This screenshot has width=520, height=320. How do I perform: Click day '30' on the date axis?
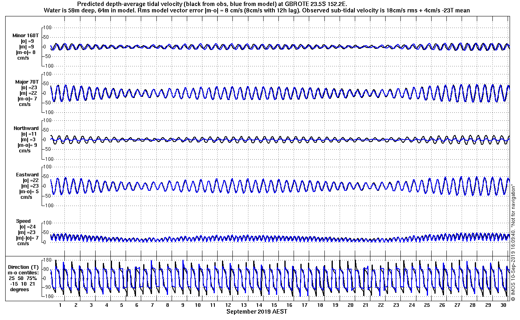pyautogui.click(x=503, y=305)
